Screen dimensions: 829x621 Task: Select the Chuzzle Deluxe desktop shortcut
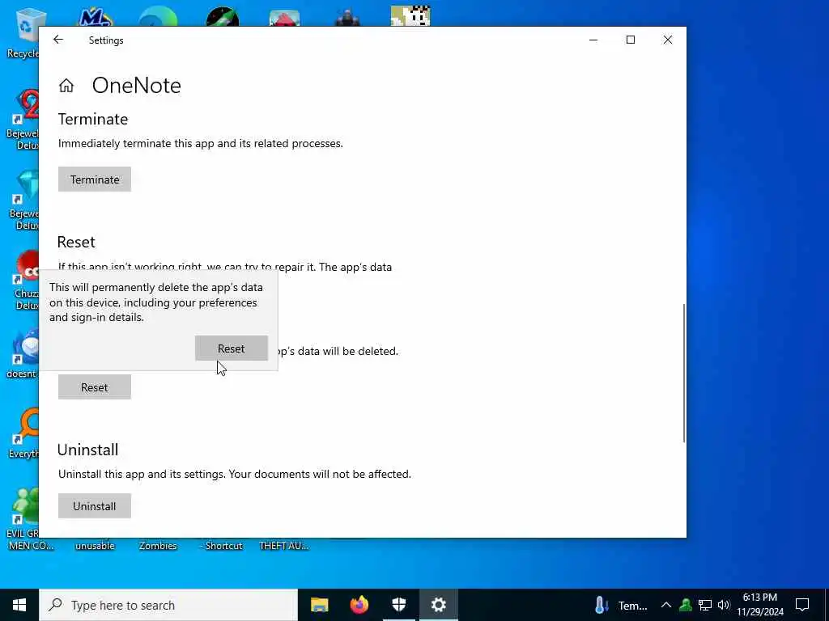23,281
